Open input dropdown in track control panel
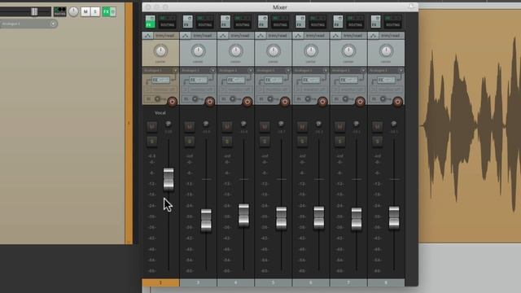This screenshot has height=293, width=521. point(53,24)
